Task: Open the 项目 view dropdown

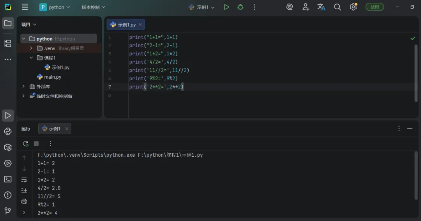Action: pyautogui.click(x=29, y=25)
